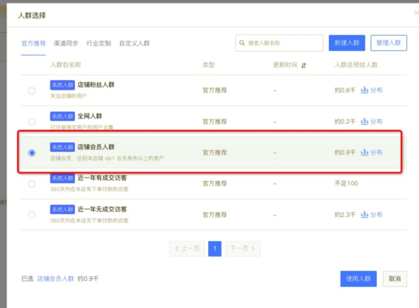Select 近一年无成交访客 radio option
This screenshot has height=308, width=419.
[x=32, y=214]
